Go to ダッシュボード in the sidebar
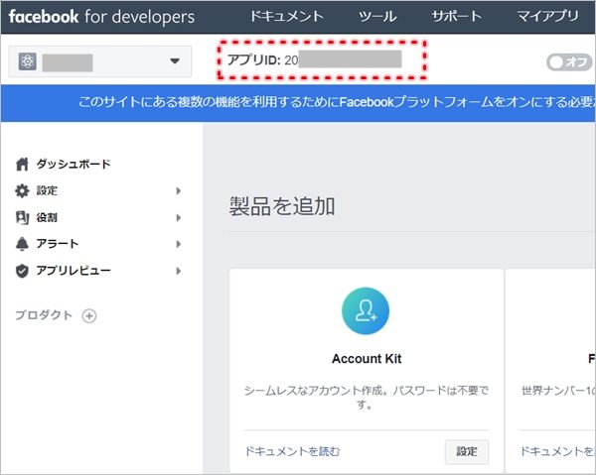This screenshot has width=596, height=475. pyautogui.click(x=74, y=164)
